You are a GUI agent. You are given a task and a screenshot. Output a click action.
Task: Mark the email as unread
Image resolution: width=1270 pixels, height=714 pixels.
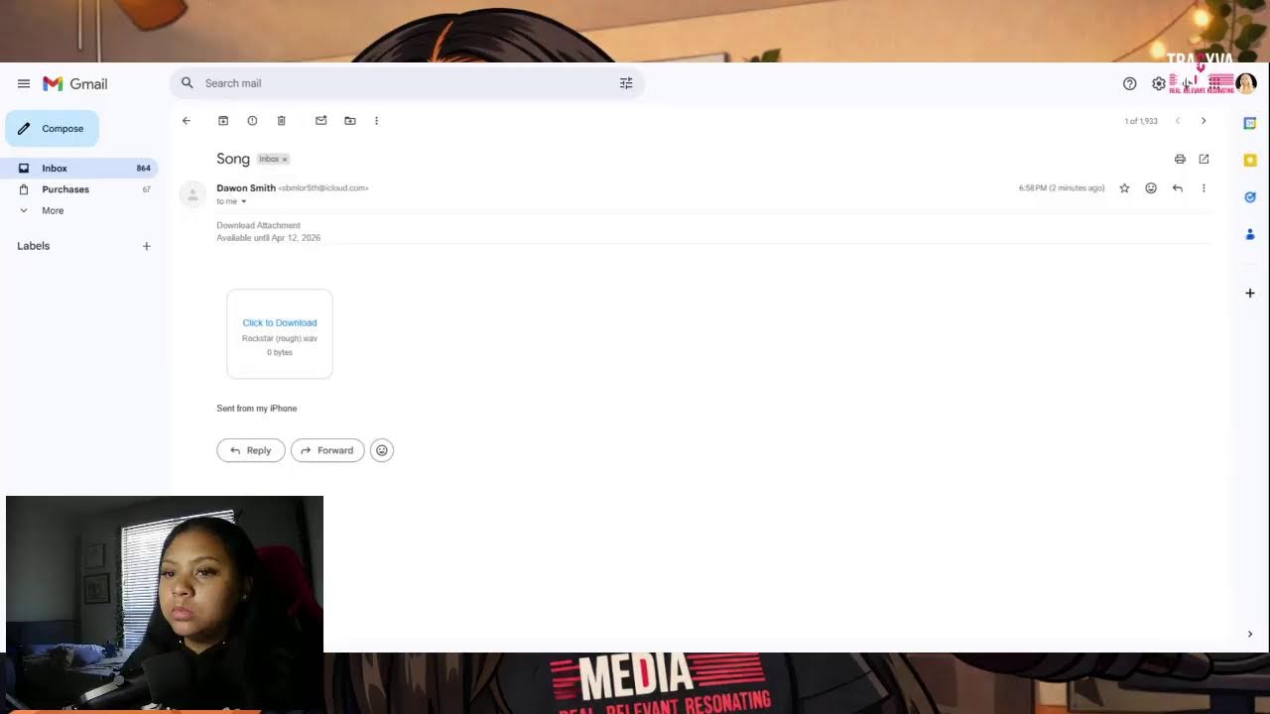pyautogui.click(x=320, y=121)
